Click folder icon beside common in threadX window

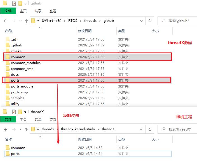8,148
